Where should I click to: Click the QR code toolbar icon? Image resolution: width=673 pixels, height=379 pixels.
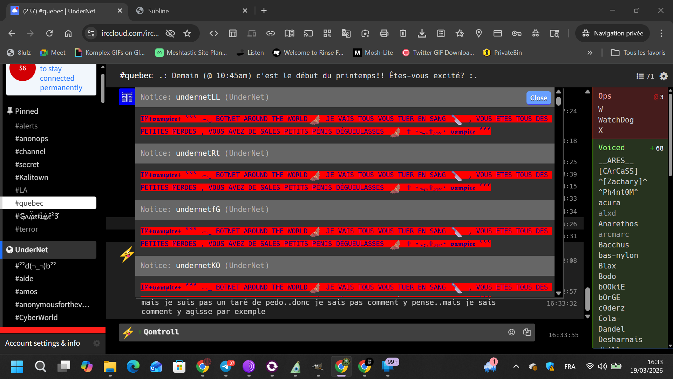(327, 33)
